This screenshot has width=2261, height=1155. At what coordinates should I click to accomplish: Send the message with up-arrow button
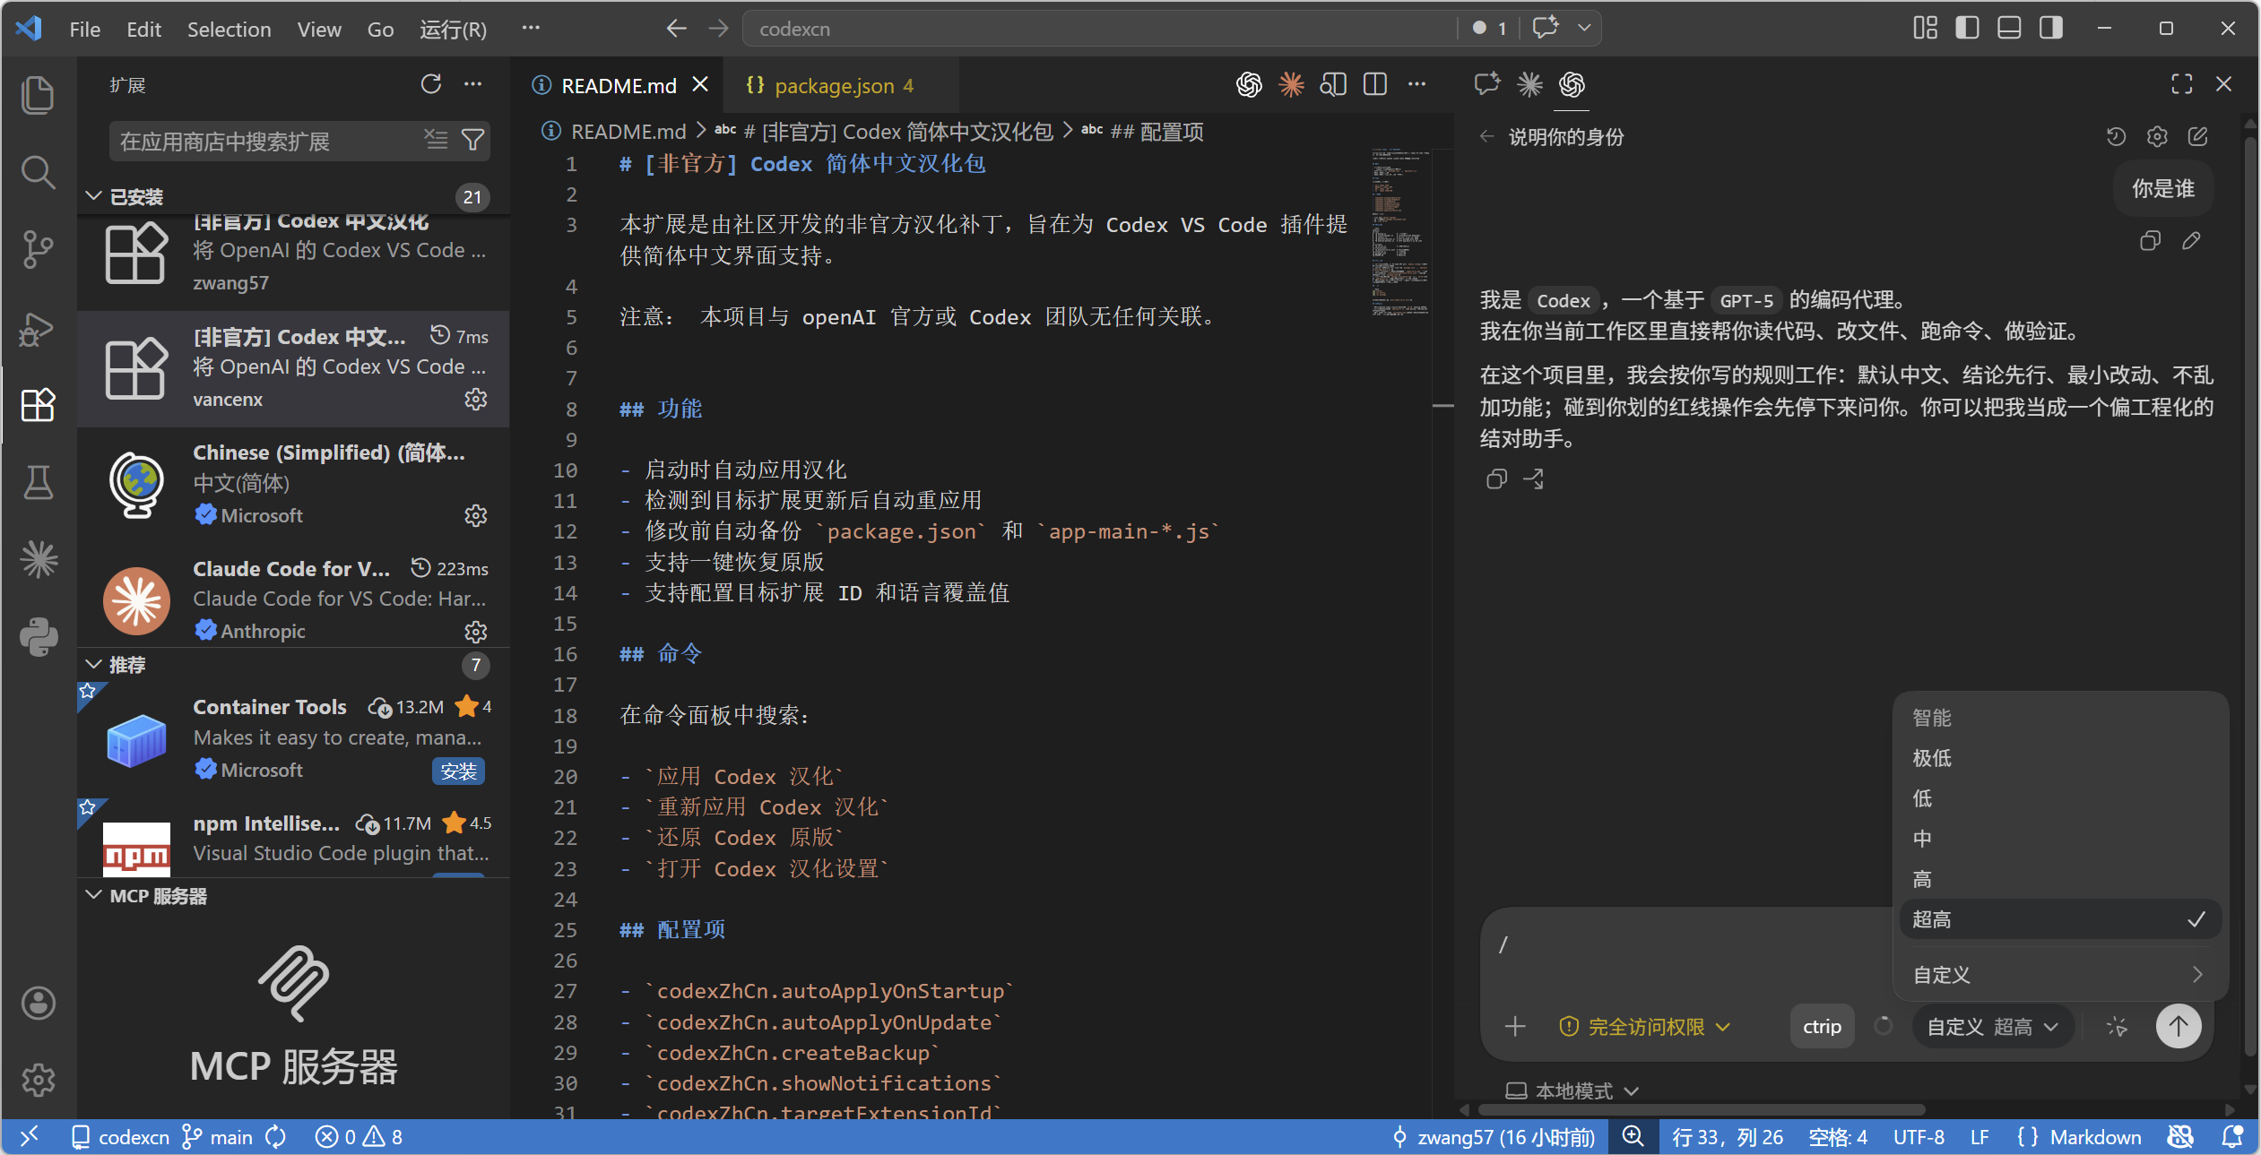pos(2179,1026)
